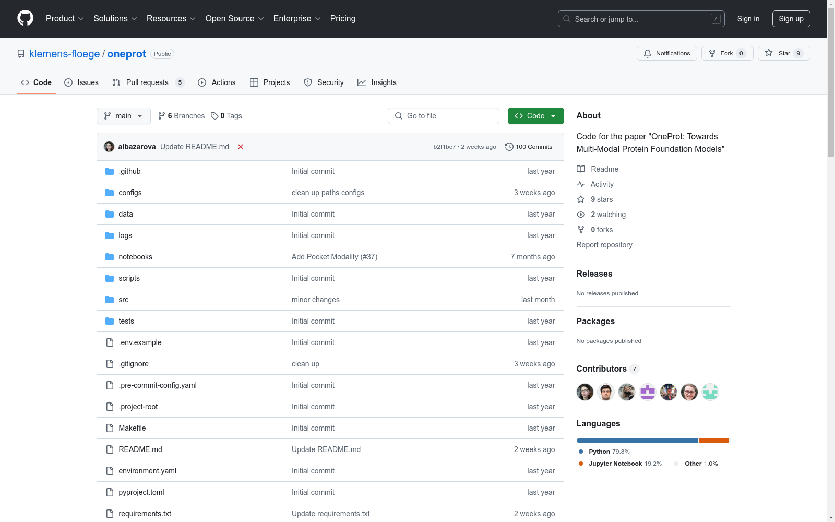Click the Jupyter Notebook orange bar segment
The height and width of the screenshot is (522, 835).
click(x=714, y=441)
